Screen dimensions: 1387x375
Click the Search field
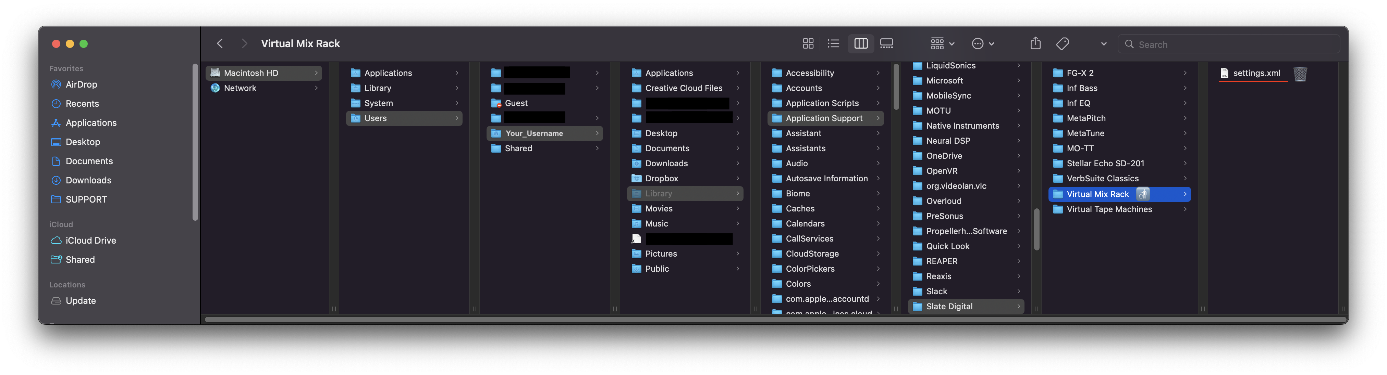point(1233,44)
